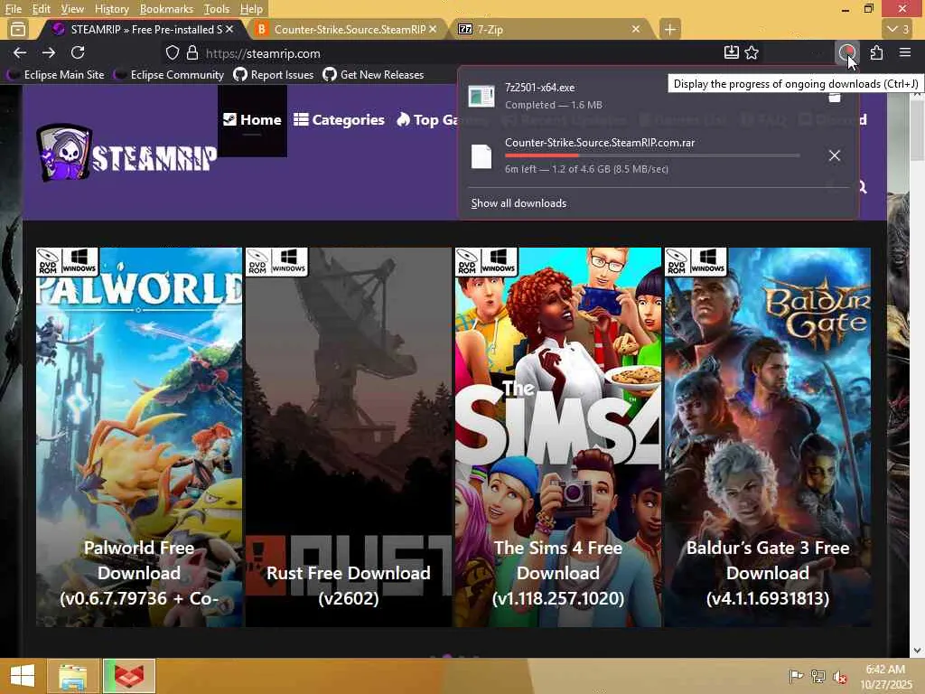Bookmark this page with the star icon
This screenshot has height=694, width=925.
[752, 52]
